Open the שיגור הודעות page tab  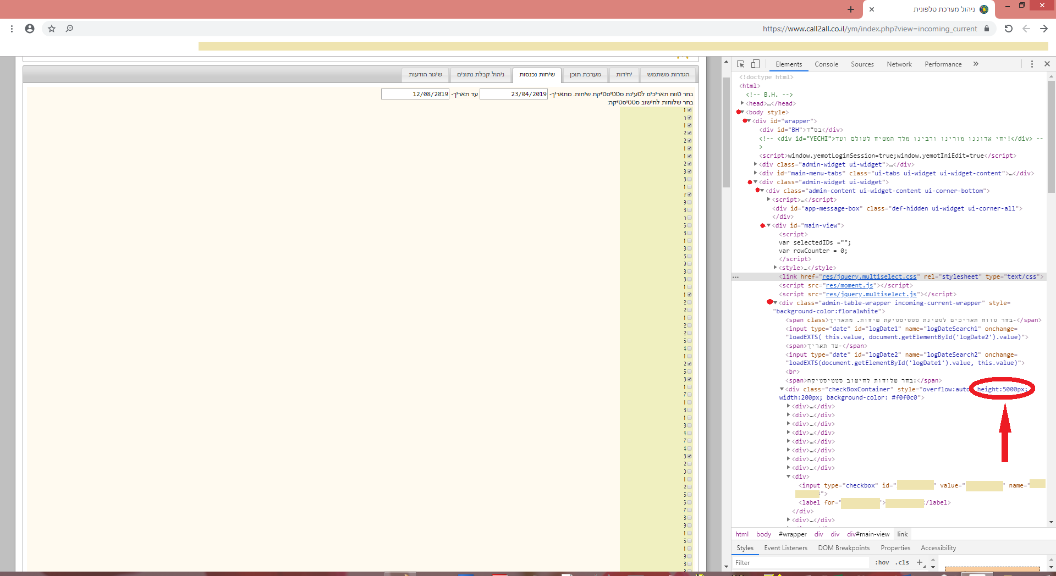(425, 75)
